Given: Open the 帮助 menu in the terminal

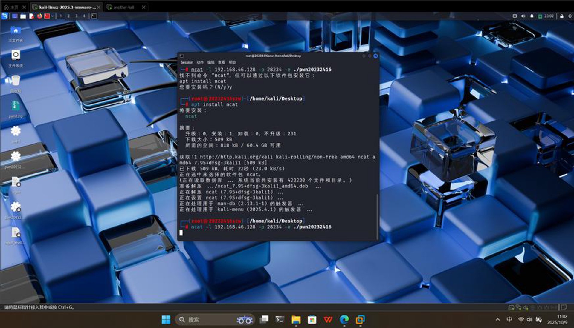Looking at the screenshot, I should 232,62.
